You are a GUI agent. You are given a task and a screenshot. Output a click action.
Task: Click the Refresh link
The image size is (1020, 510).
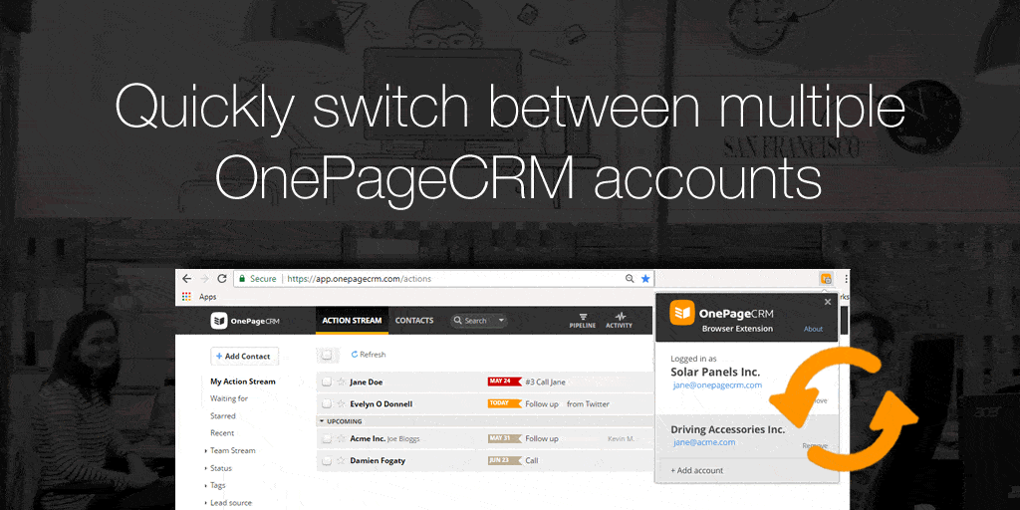[369, 355]
